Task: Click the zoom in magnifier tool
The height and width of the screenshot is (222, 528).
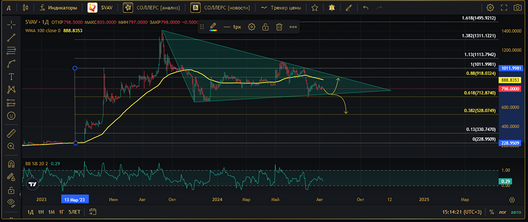Action: (11, 146)
